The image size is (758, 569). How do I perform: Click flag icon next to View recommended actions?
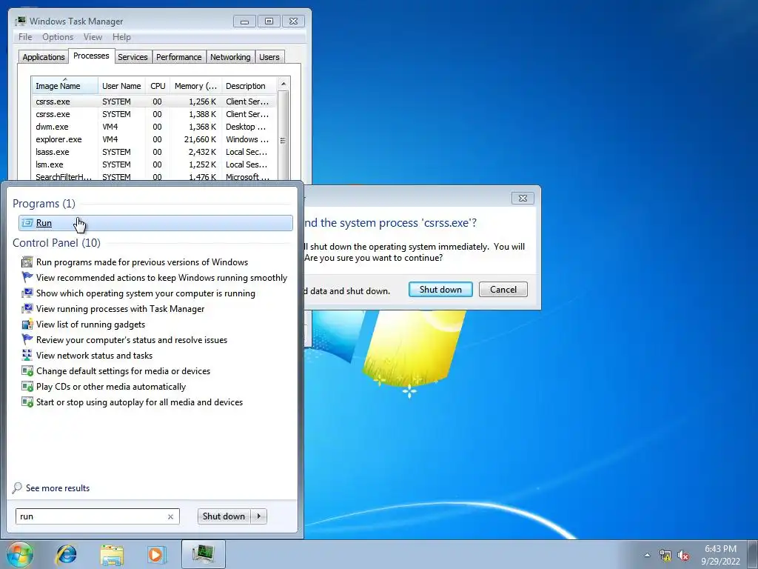click(27, 278)
